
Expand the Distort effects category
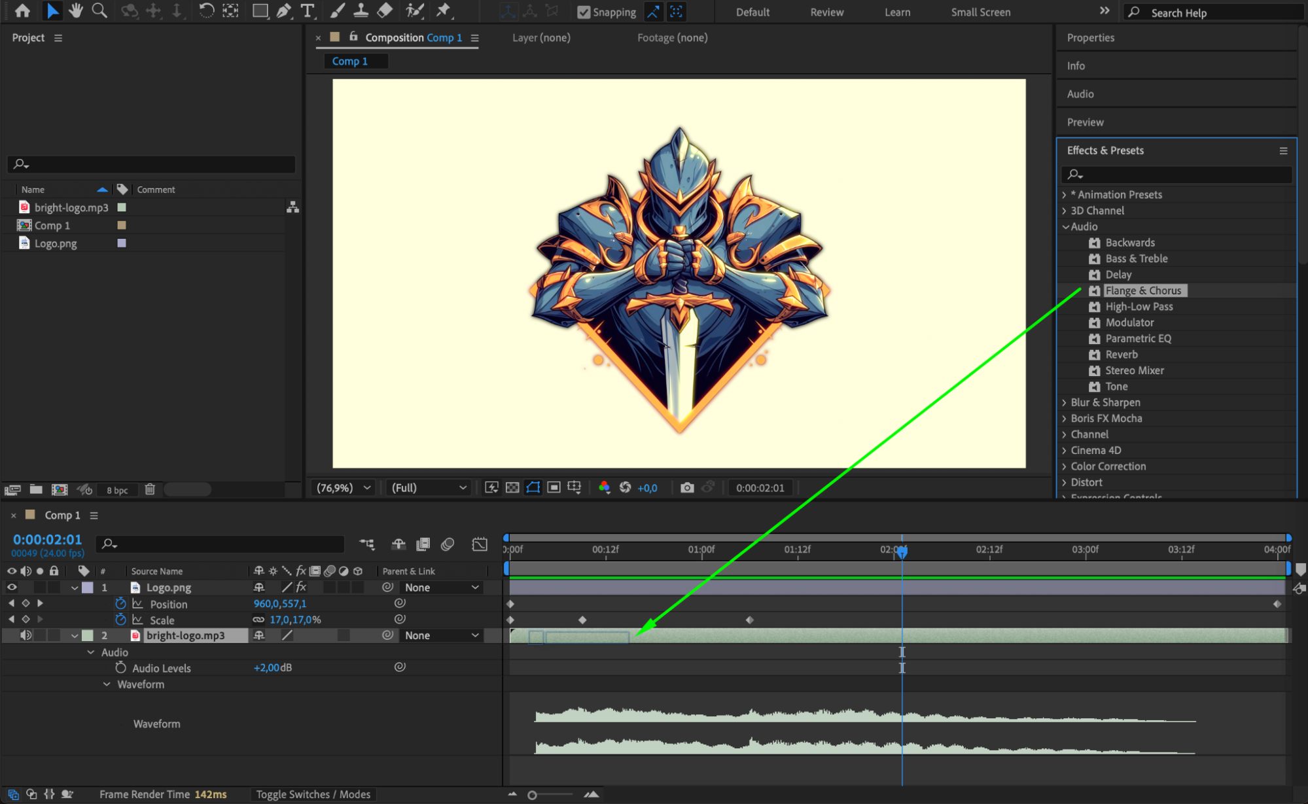click(1065, 483)
